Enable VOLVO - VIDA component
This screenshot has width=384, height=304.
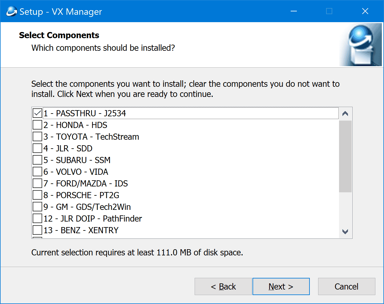[x=37, y=172]
